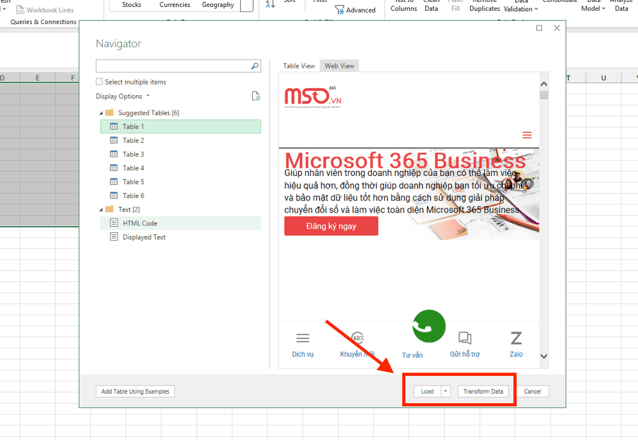This screenshot has height=440, width=638.
Task: Click the red Đăng ký ngay button
Action: pos(331,226)
